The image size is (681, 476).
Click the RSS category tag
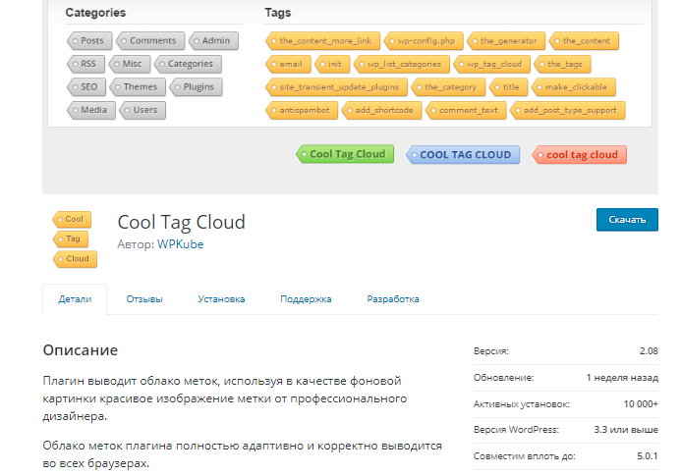click(x=86, y=64)
